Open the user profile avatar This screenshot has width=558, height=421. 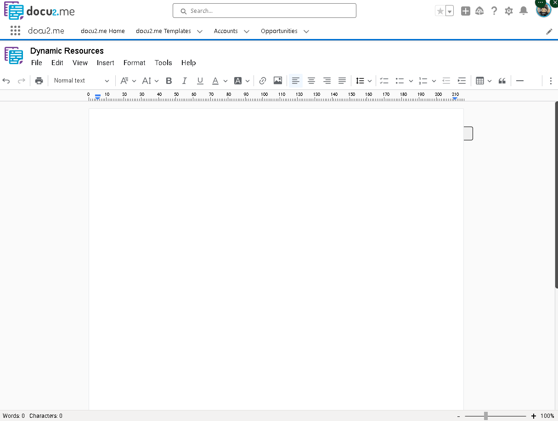(544, 10)
